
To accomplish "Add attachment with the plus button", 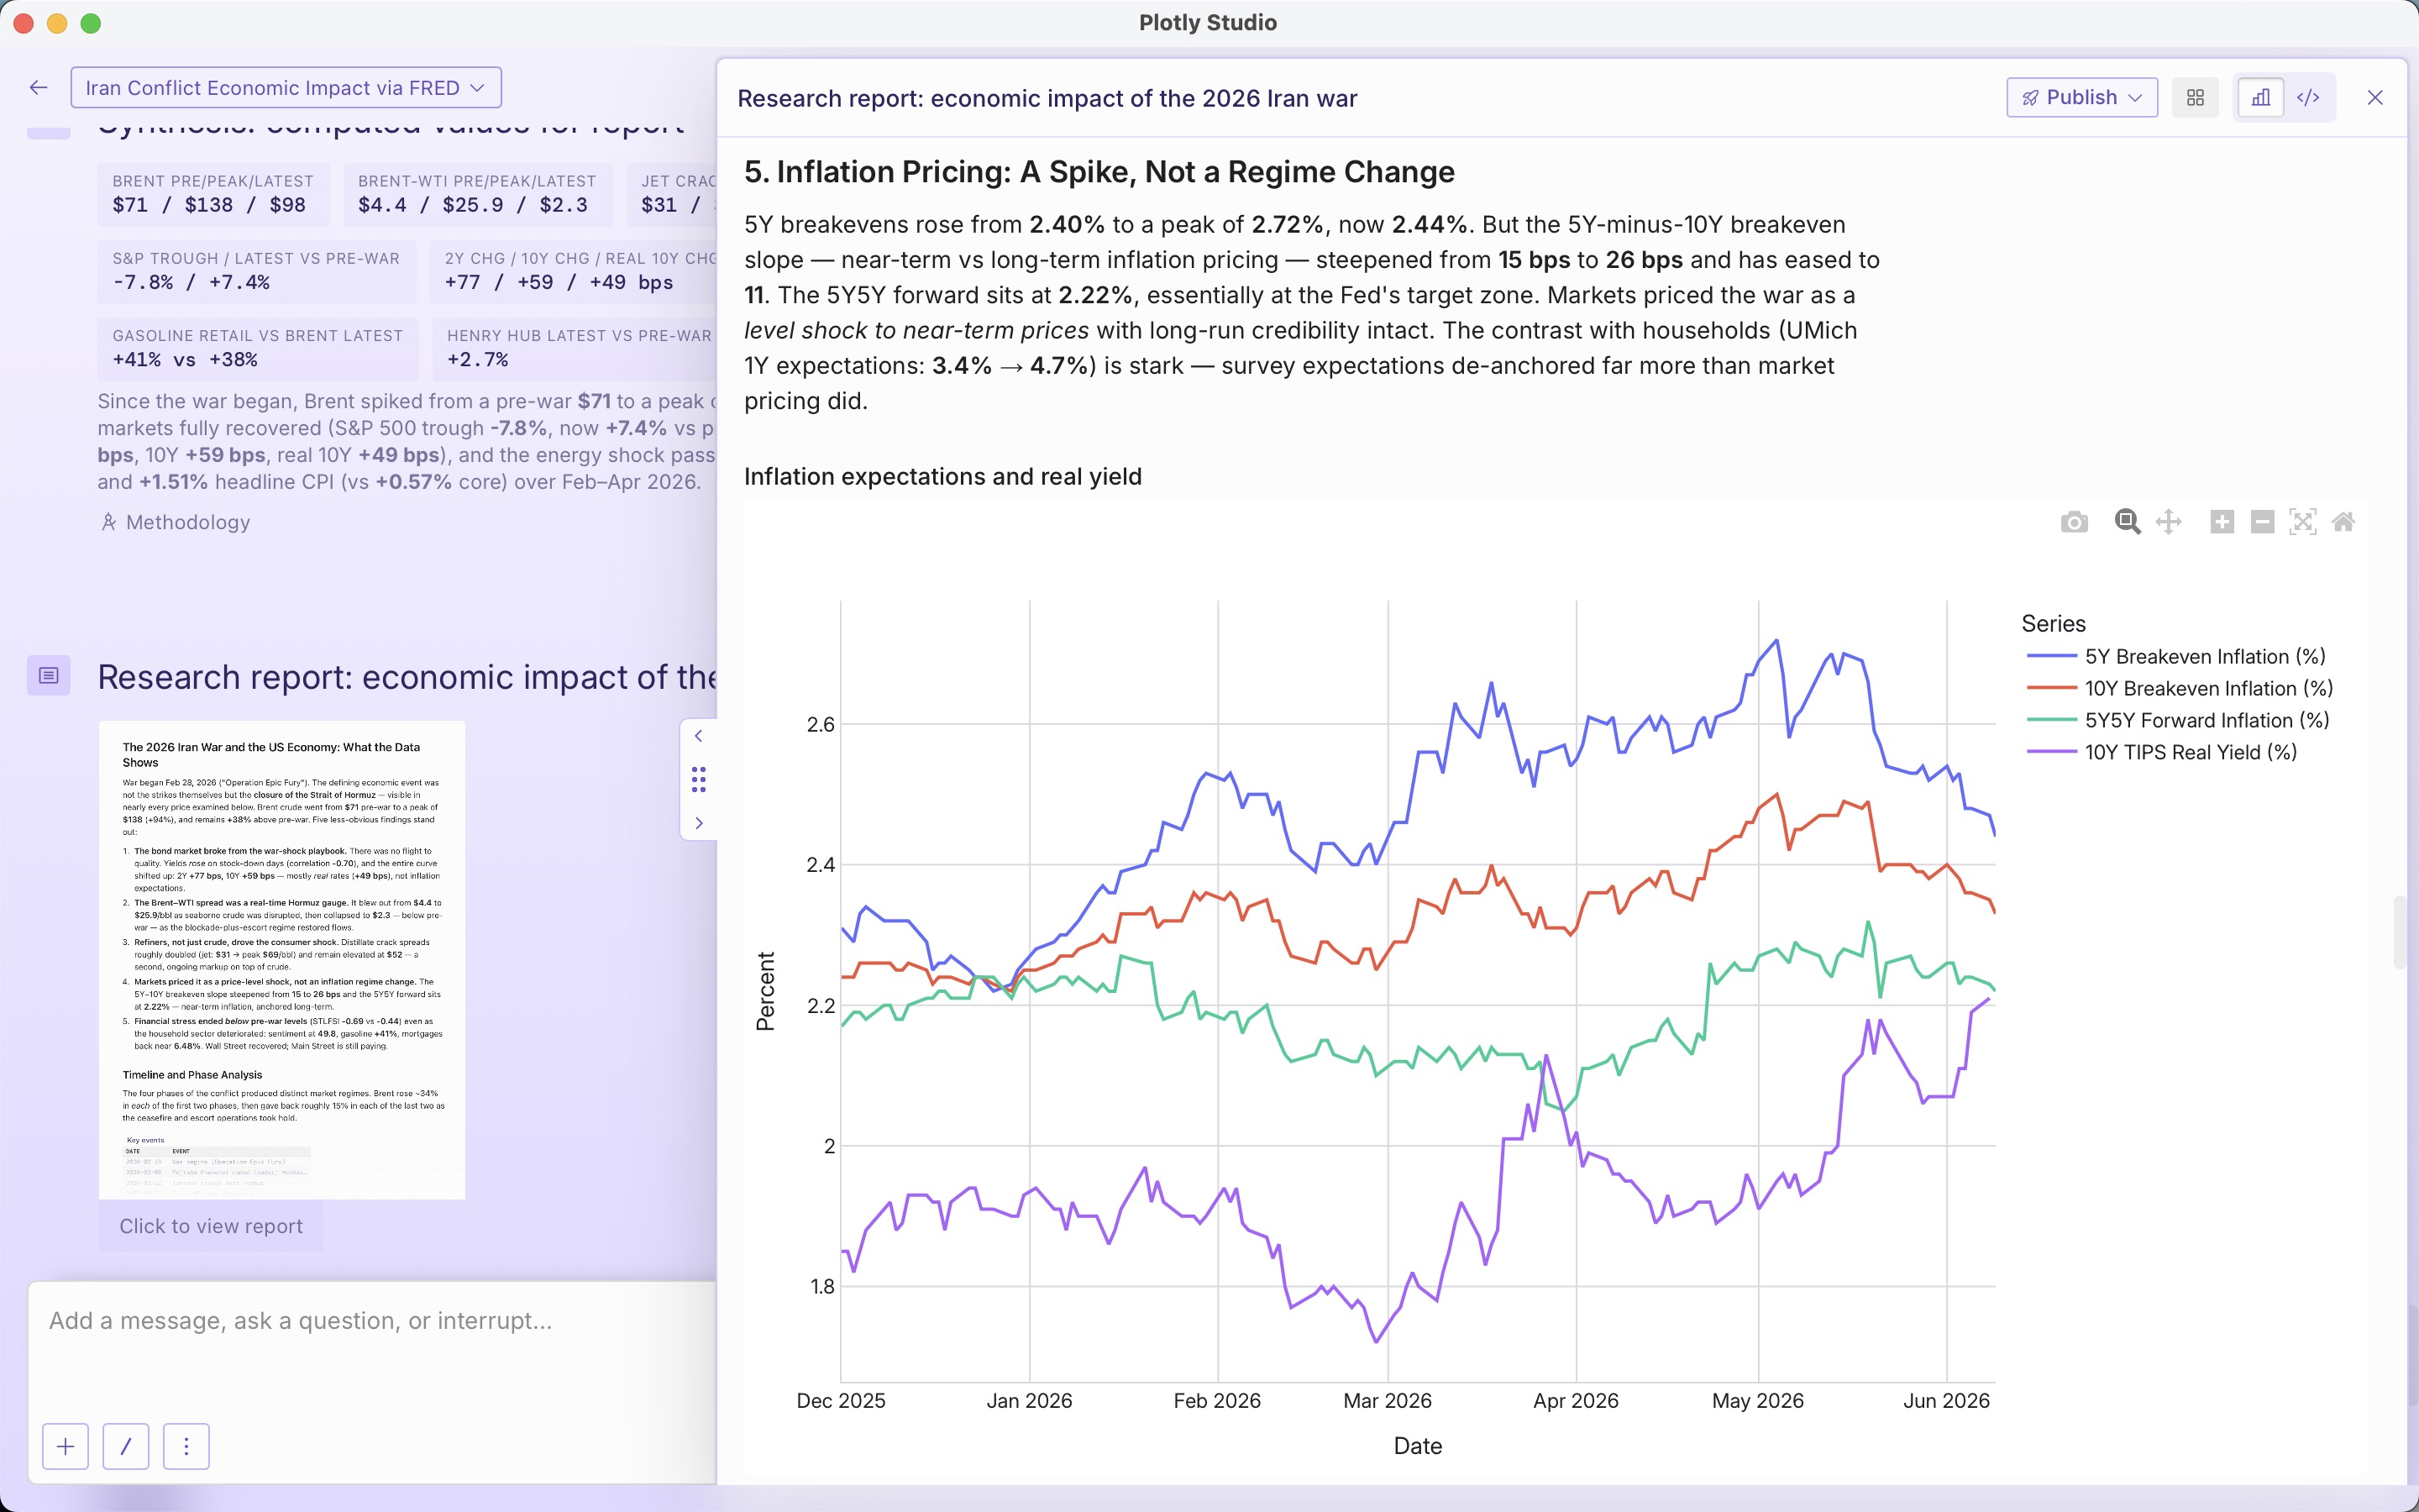I will point(66,1446).
